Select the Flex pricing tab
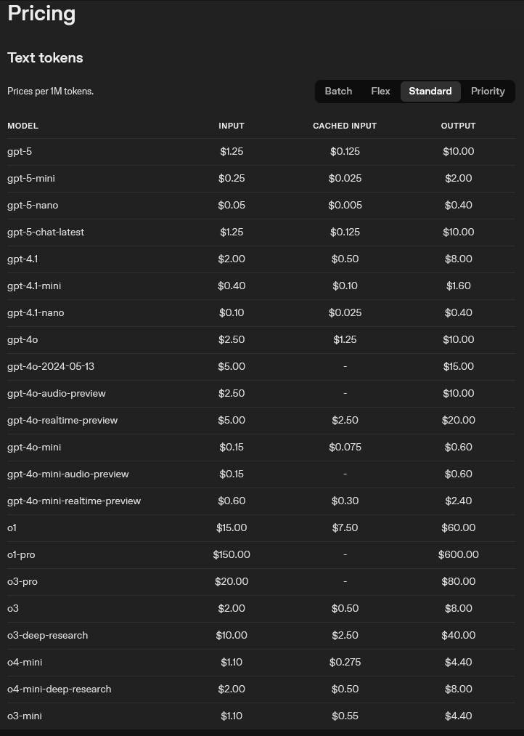 coord(380,91)
